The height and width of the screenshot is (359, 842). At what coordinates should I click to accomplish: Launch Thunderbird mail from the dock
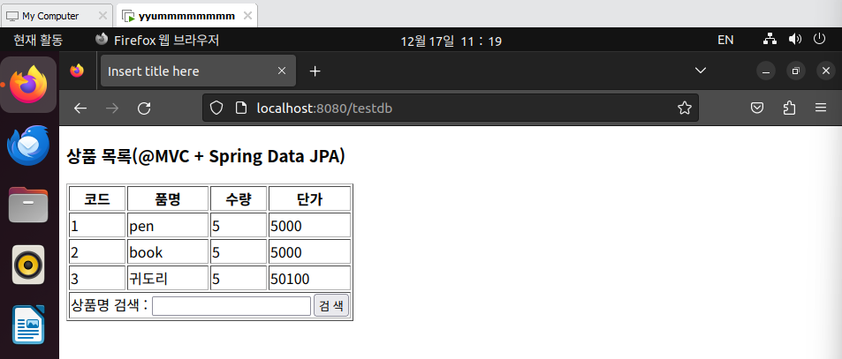coord(28,145)
